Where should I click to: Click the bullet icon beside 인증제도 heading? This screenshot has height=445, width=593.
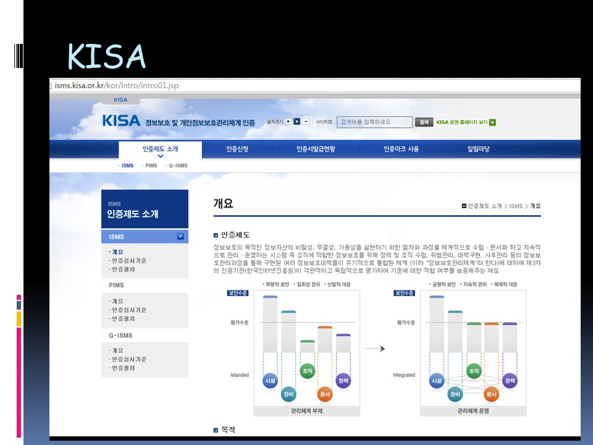pos(216,235)
